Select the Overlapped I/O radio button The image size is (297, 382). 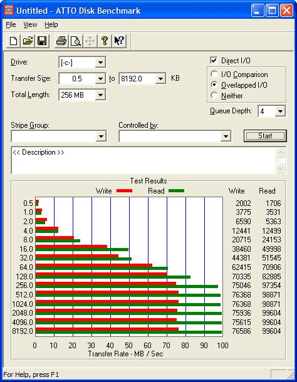pyautogui.click(x=214, y=85)
